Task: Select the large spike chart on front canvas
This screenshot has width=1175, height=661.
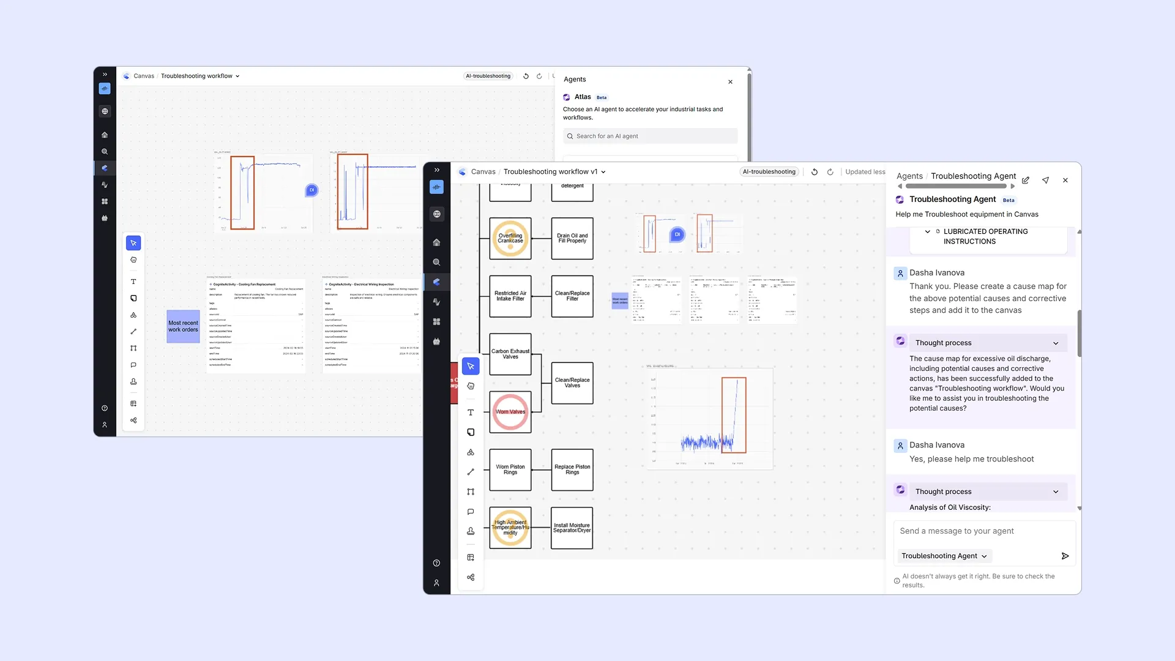Action: 710,418
